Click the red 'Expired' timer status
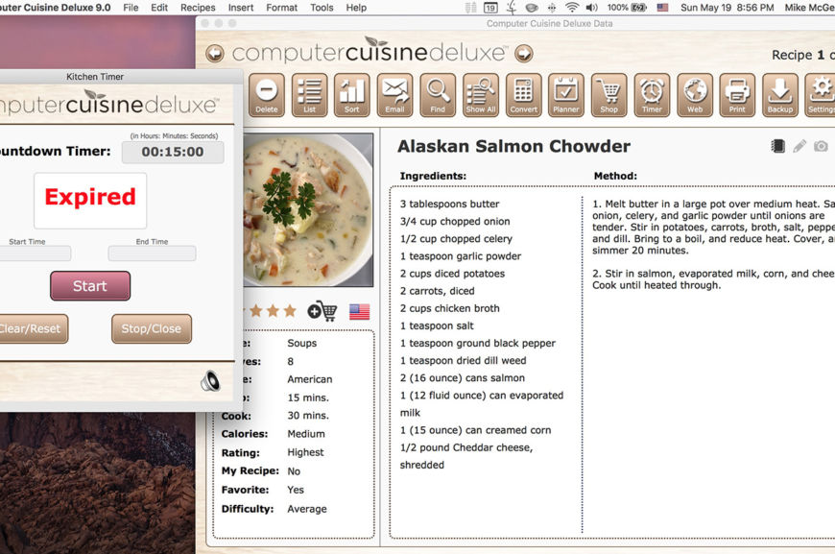Viewport: 835px width, 554px height. tap(90, 197)
